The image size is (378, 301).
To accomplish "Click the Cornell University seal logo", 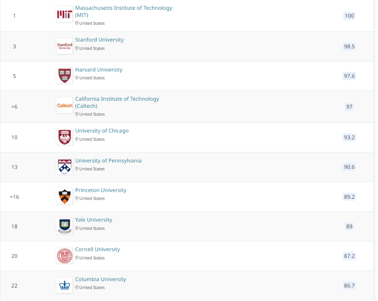I will 64,255.
